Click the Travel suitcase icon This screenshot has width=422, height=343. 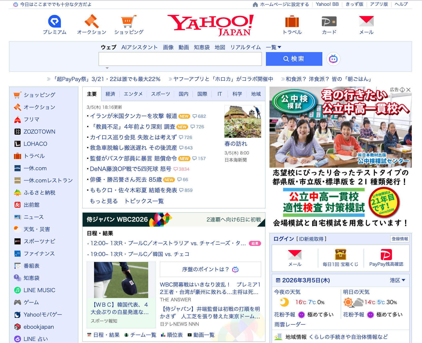point(292,22)
